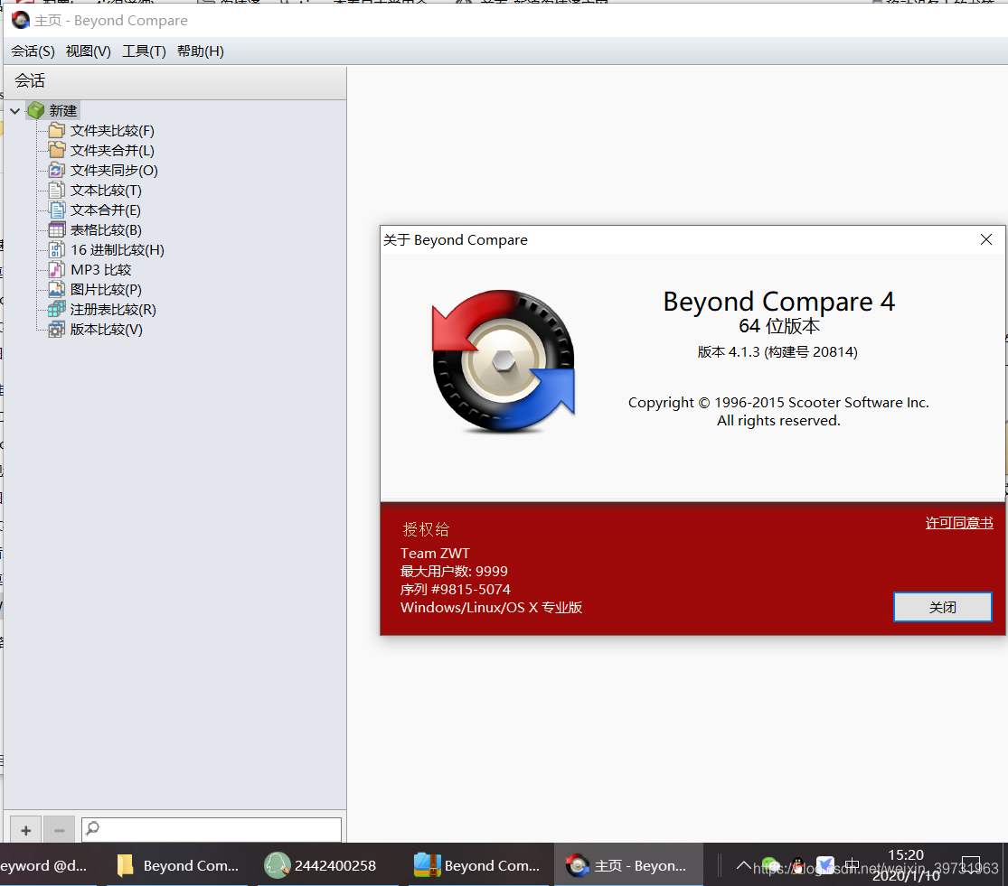Click the 版本 4.1.3 (构建号 20814) text
1008x886 pixels.
pyautogui.click(x=777, y=352)
